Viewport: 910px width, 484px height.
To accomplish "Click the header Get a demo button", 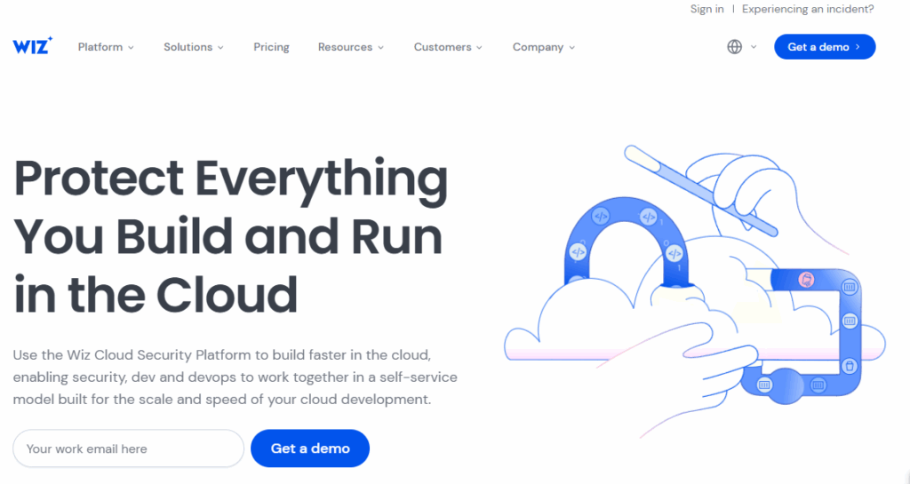I will coord(825,47).
